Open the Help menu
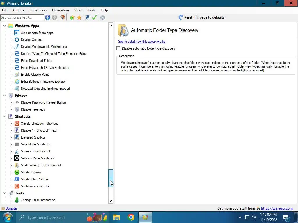Viewport: 298px width, 223px height. [x=104, y=10]
